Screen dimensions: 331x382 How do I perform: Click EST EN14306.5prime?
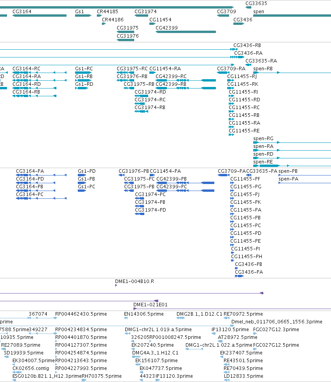[144, 314]
